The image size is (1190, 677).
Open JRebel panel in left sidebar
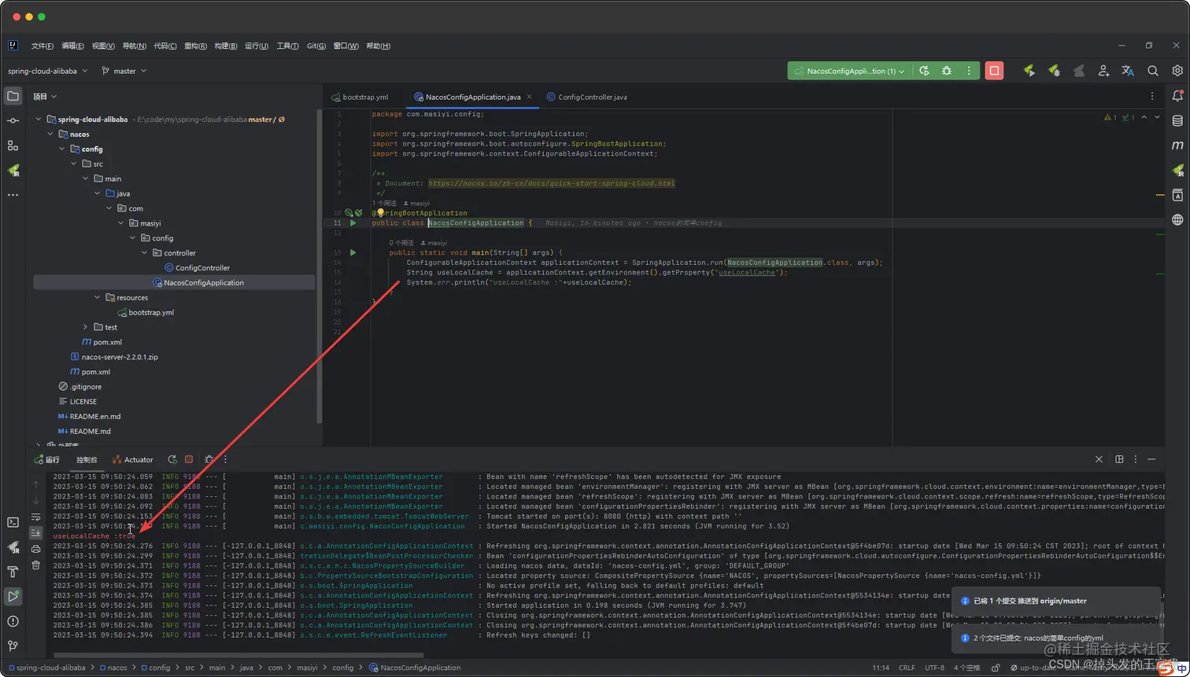13,170
